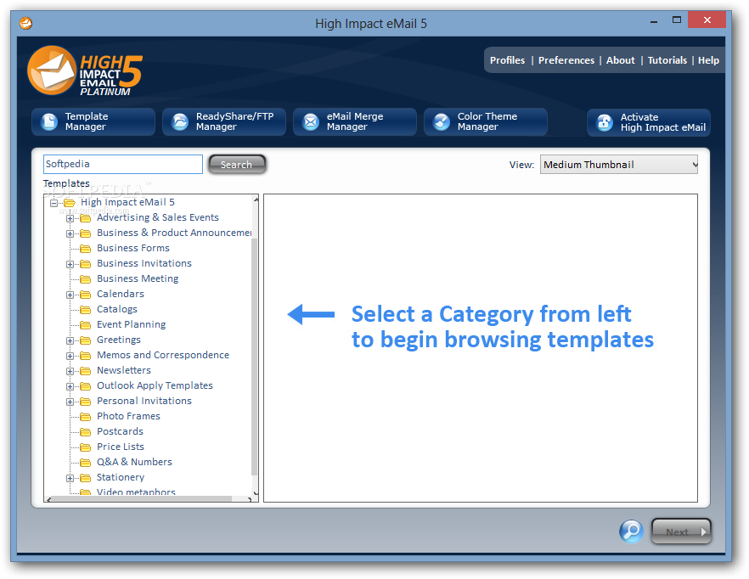Select the Calendars category

click(121, 294)
